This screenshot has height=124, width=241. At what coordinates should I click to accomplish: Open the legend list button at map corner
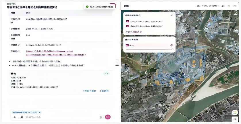click(235, 119)
